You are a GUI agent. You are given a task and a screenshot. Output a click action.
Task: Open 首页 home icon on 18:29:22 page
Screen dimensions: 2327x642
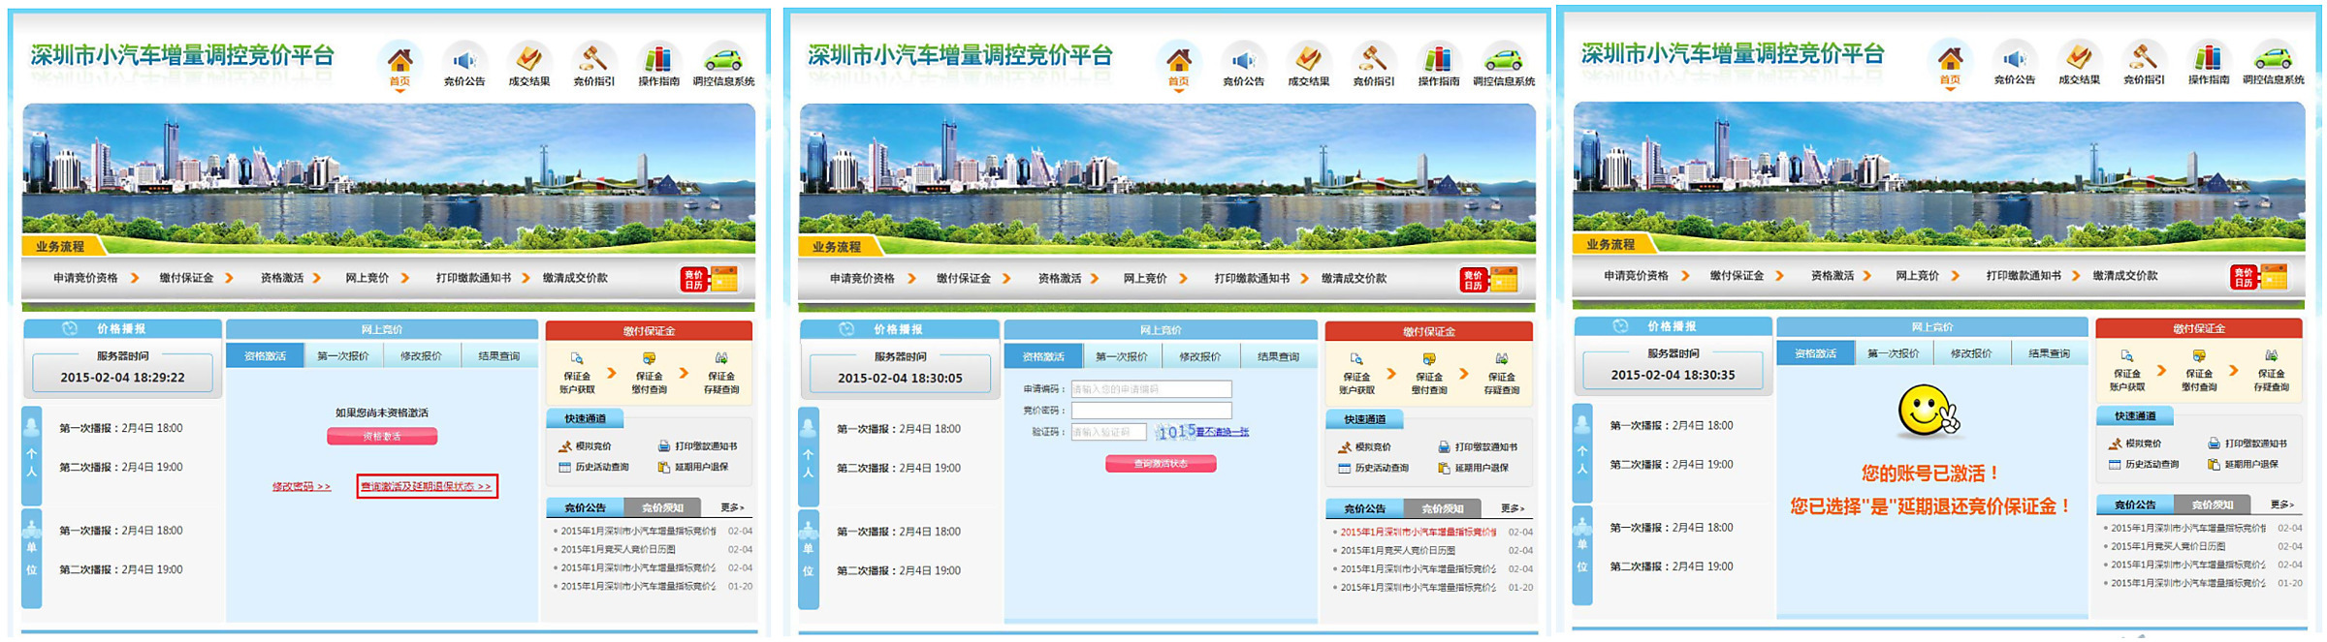[399, 60]
